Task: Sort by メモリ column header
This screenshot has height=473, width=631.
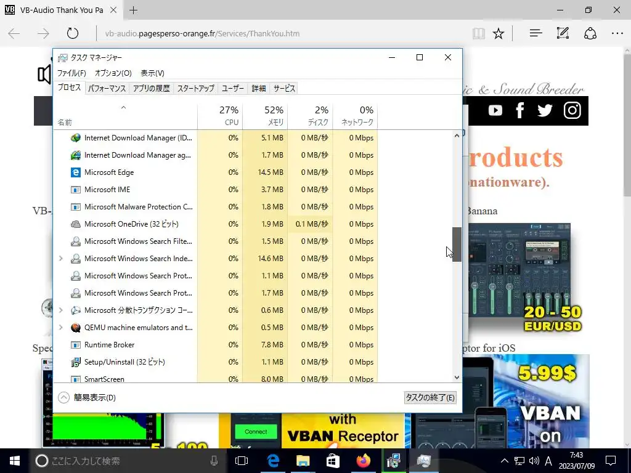Action: 265,115
